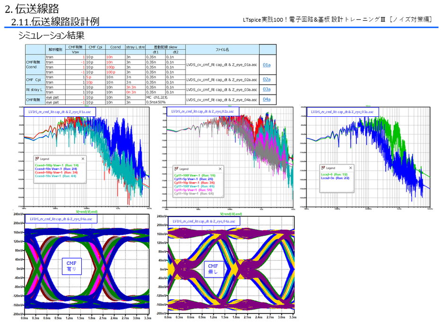Click the table cell with file name Z_eye_03a.asc
The height and width of the screenshot is (331, 441).
tap(222, 89)
